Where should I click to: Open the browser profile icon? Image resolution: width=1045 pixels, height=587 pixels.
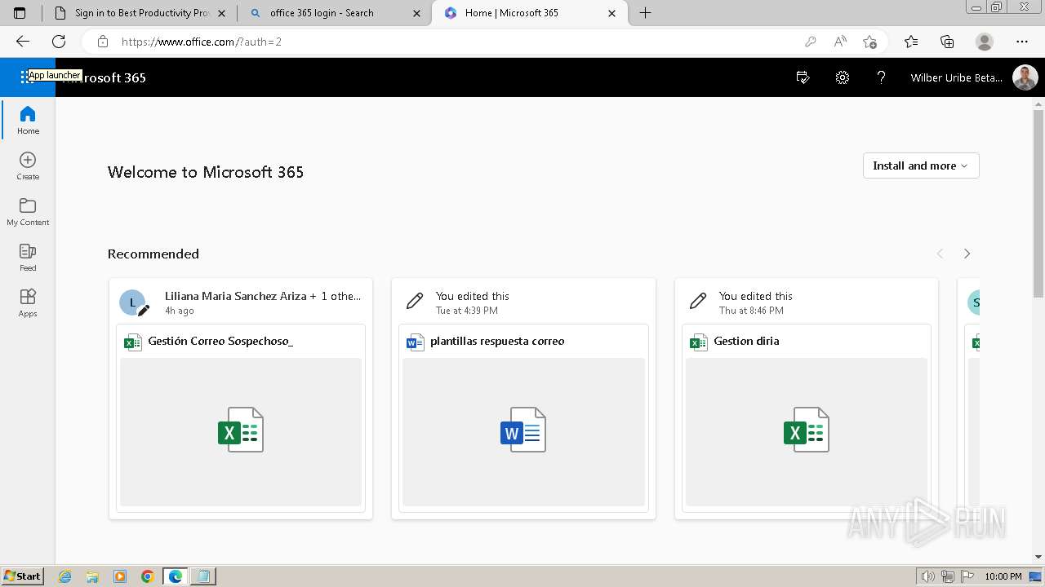985,42
